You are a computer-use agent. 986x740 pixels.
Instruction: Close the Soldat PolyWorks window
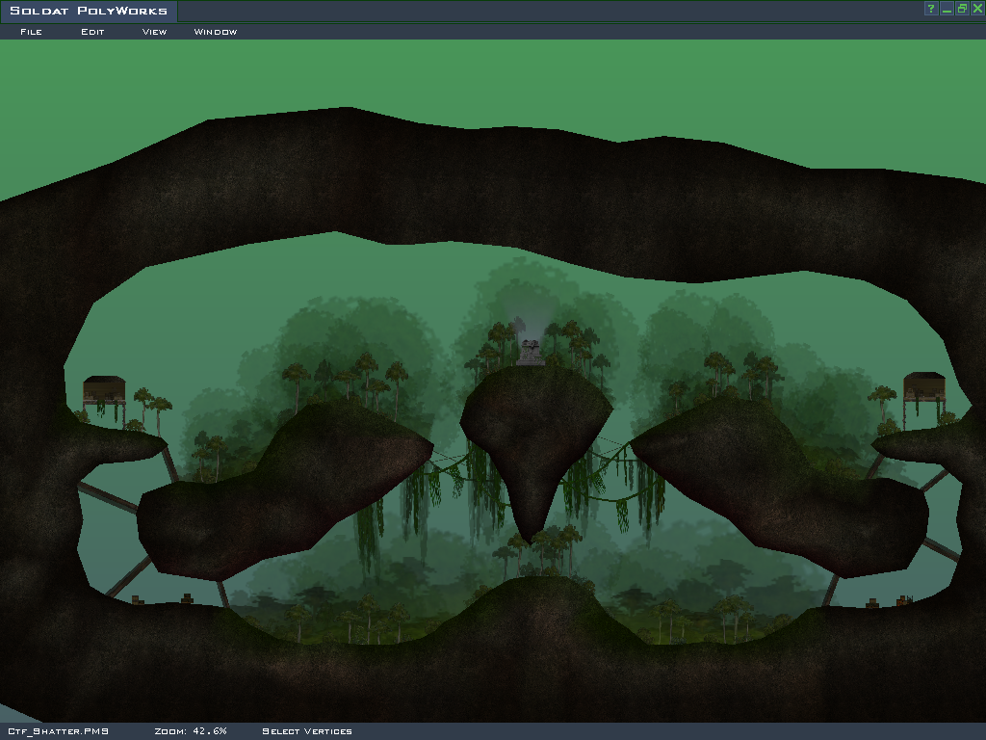pos(977,9)
